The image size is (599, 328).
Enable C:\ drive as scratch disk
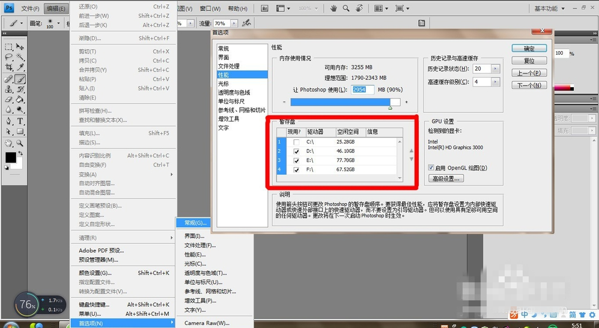pyautogui.click(x=296, y=142)
